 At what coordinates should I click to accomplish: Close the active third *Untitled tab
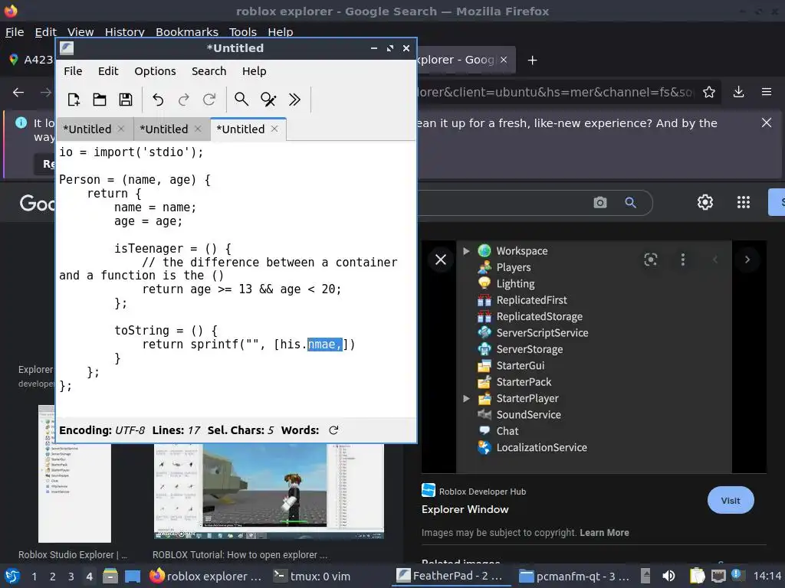coord(274,129)
